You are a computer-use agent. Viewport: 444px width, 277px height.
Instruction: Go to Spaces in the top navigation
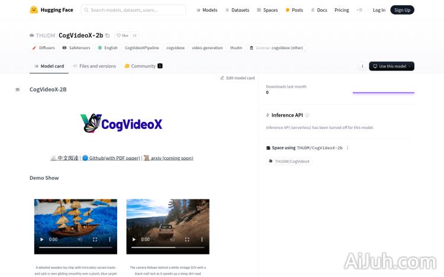[267, 10]
